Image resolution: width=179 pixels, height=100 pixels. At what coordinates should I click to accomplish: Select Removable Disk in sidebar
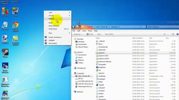[85, 86]
